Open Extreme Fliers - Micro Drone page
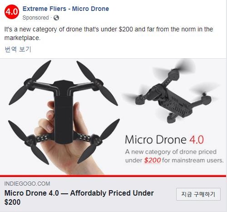This screenshot has width=227, height=212. [x=66, y=9]
